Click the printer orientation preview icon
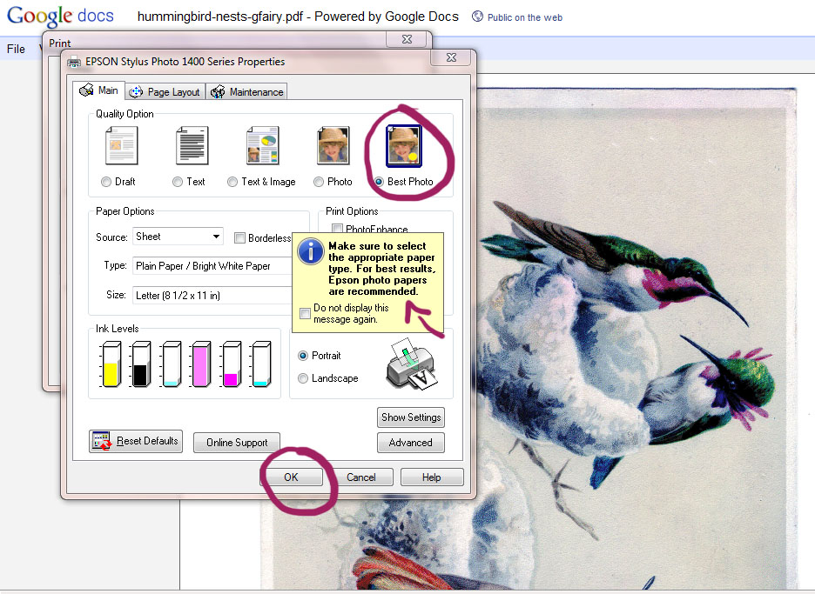Screen dimensions: 815x594 (x=412, y=365)
